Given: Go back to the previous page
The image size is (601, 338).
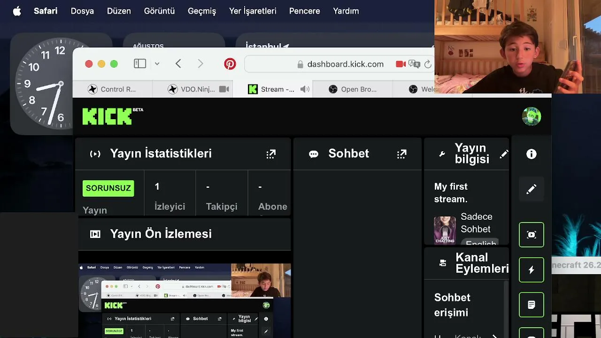Looking at the screenshot, I should (x=178, y=64).
